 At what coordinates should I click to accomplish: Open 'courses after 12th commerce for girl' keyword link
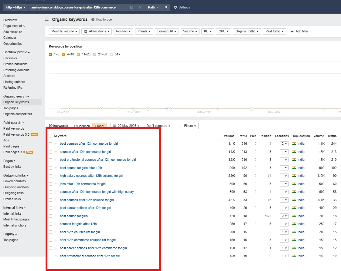point(85,152)
